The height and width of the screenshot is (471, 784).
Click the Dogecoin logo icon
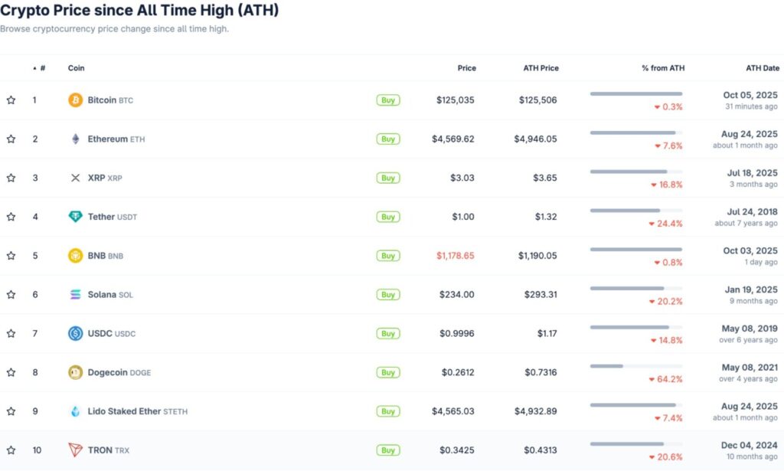coord(75,373)
